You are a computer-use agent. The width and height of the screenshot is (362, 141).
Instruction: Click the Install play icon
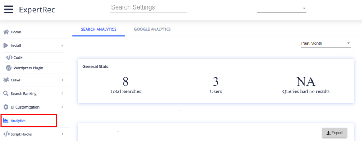coord(6,45)
